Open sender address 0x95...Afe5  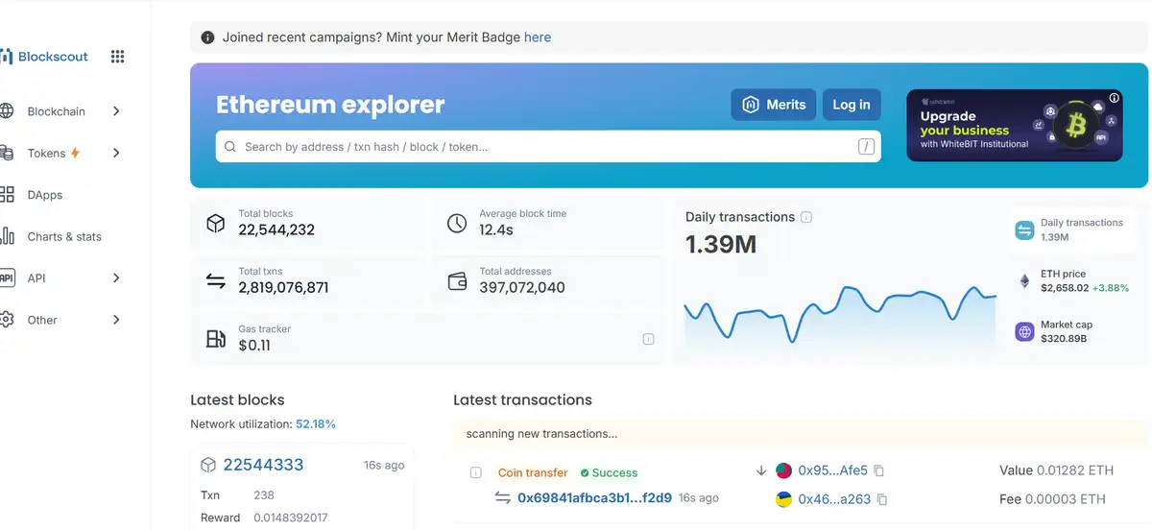[832, 470]
